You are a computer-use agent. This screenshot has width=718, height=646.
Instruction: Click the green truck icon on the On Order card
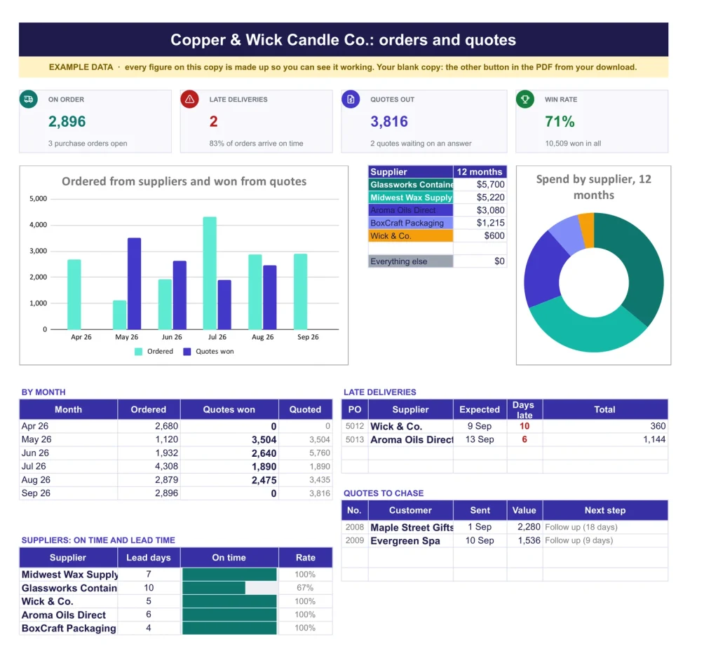pyautogui.click(x=28, y=99)
